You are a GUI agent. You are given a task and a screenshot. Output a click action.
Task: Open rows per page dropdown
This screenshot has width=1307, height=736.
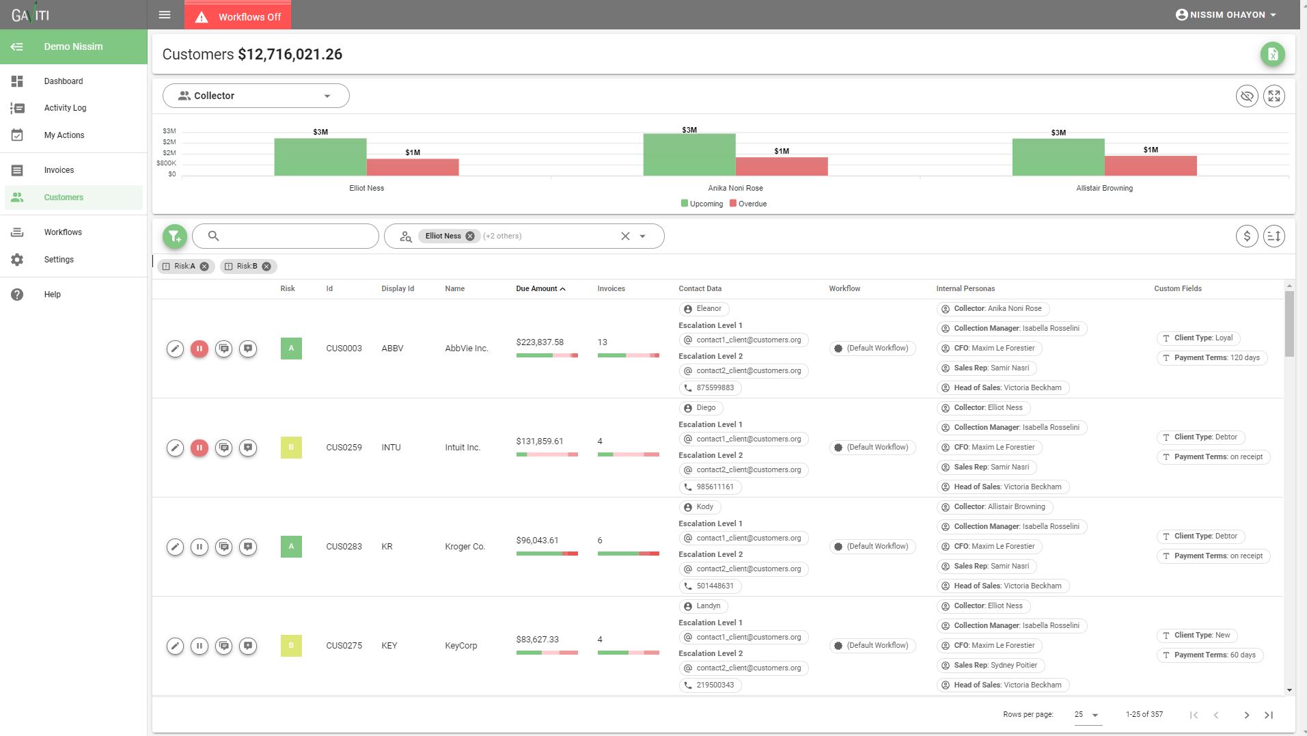[x=1088, y=715]
